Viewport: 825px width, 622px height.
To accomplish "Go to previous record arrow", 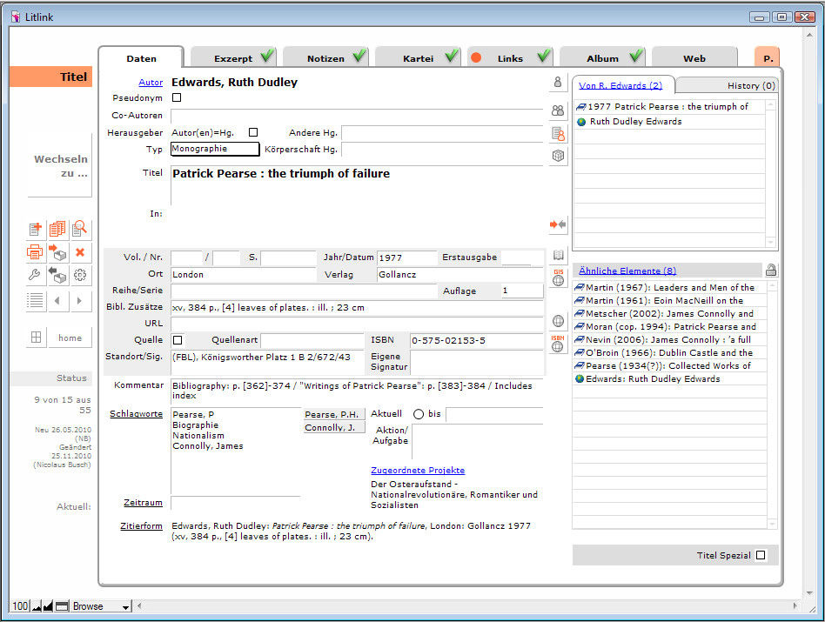I will 57,301.
